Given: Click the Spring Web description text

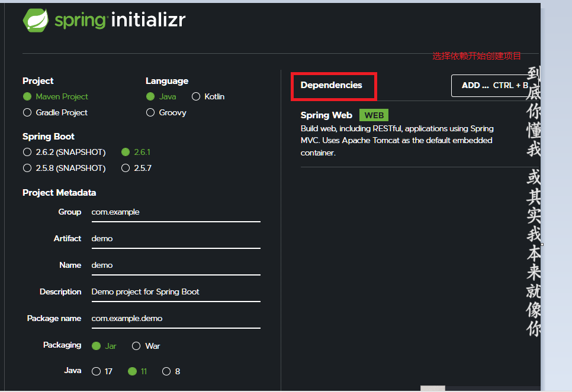Looking at the screenshot, I should tap(397, 141).
